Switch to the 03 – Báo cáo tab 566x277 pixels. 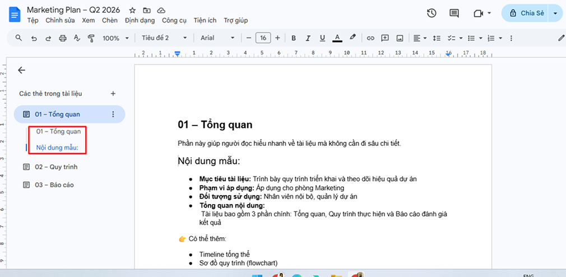54,185
